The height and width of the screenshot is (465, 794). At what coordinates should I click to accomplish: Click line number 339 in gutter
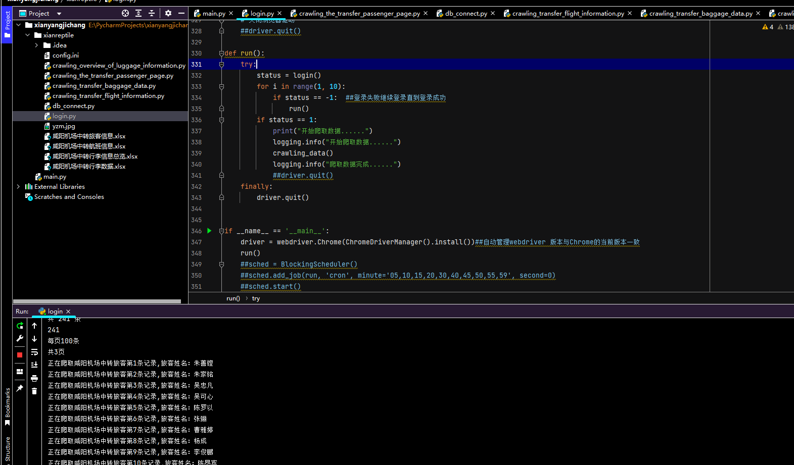pos(196,153)
